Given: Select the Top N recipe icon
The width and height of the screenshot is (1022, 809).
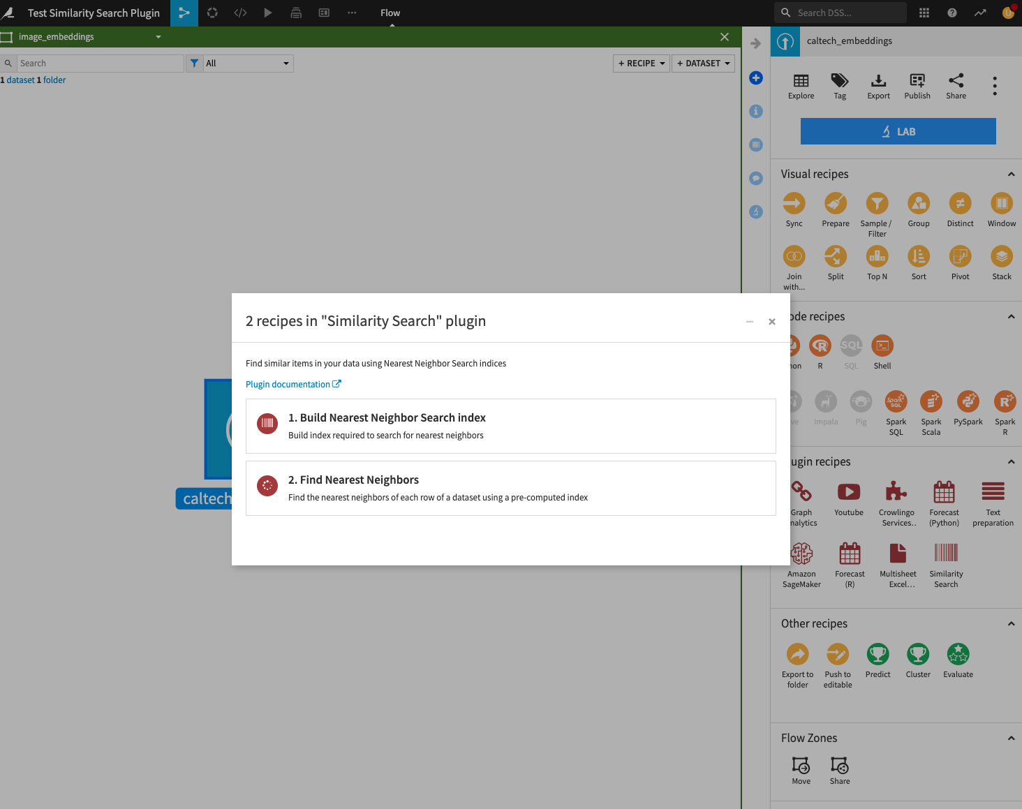Looking at the screenshot, I should tap(877, 257).
